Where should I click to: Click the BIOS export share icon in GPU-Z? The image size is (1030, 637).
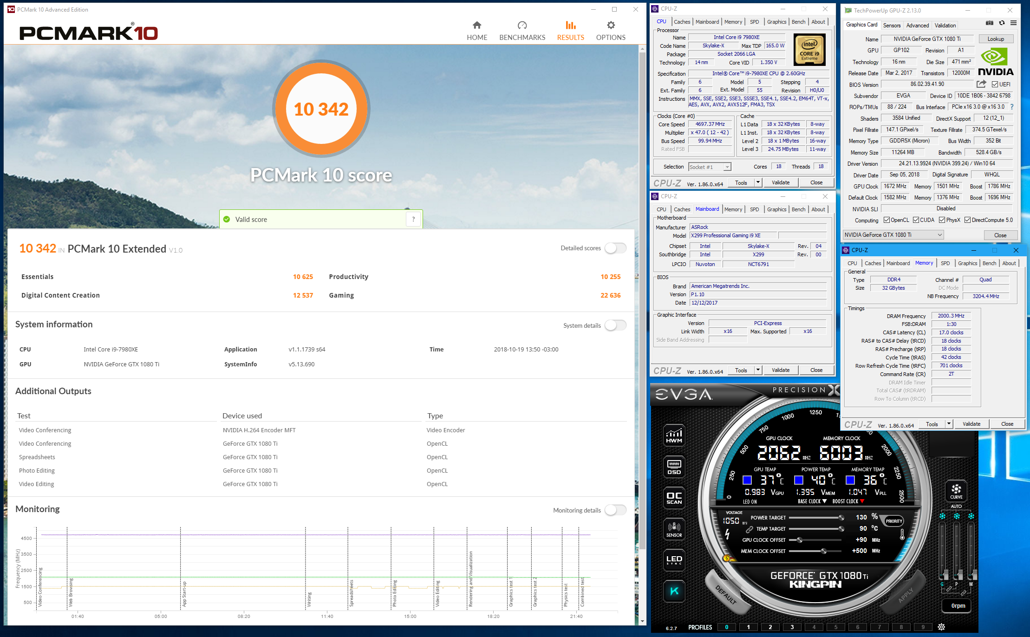pos(981,84)
